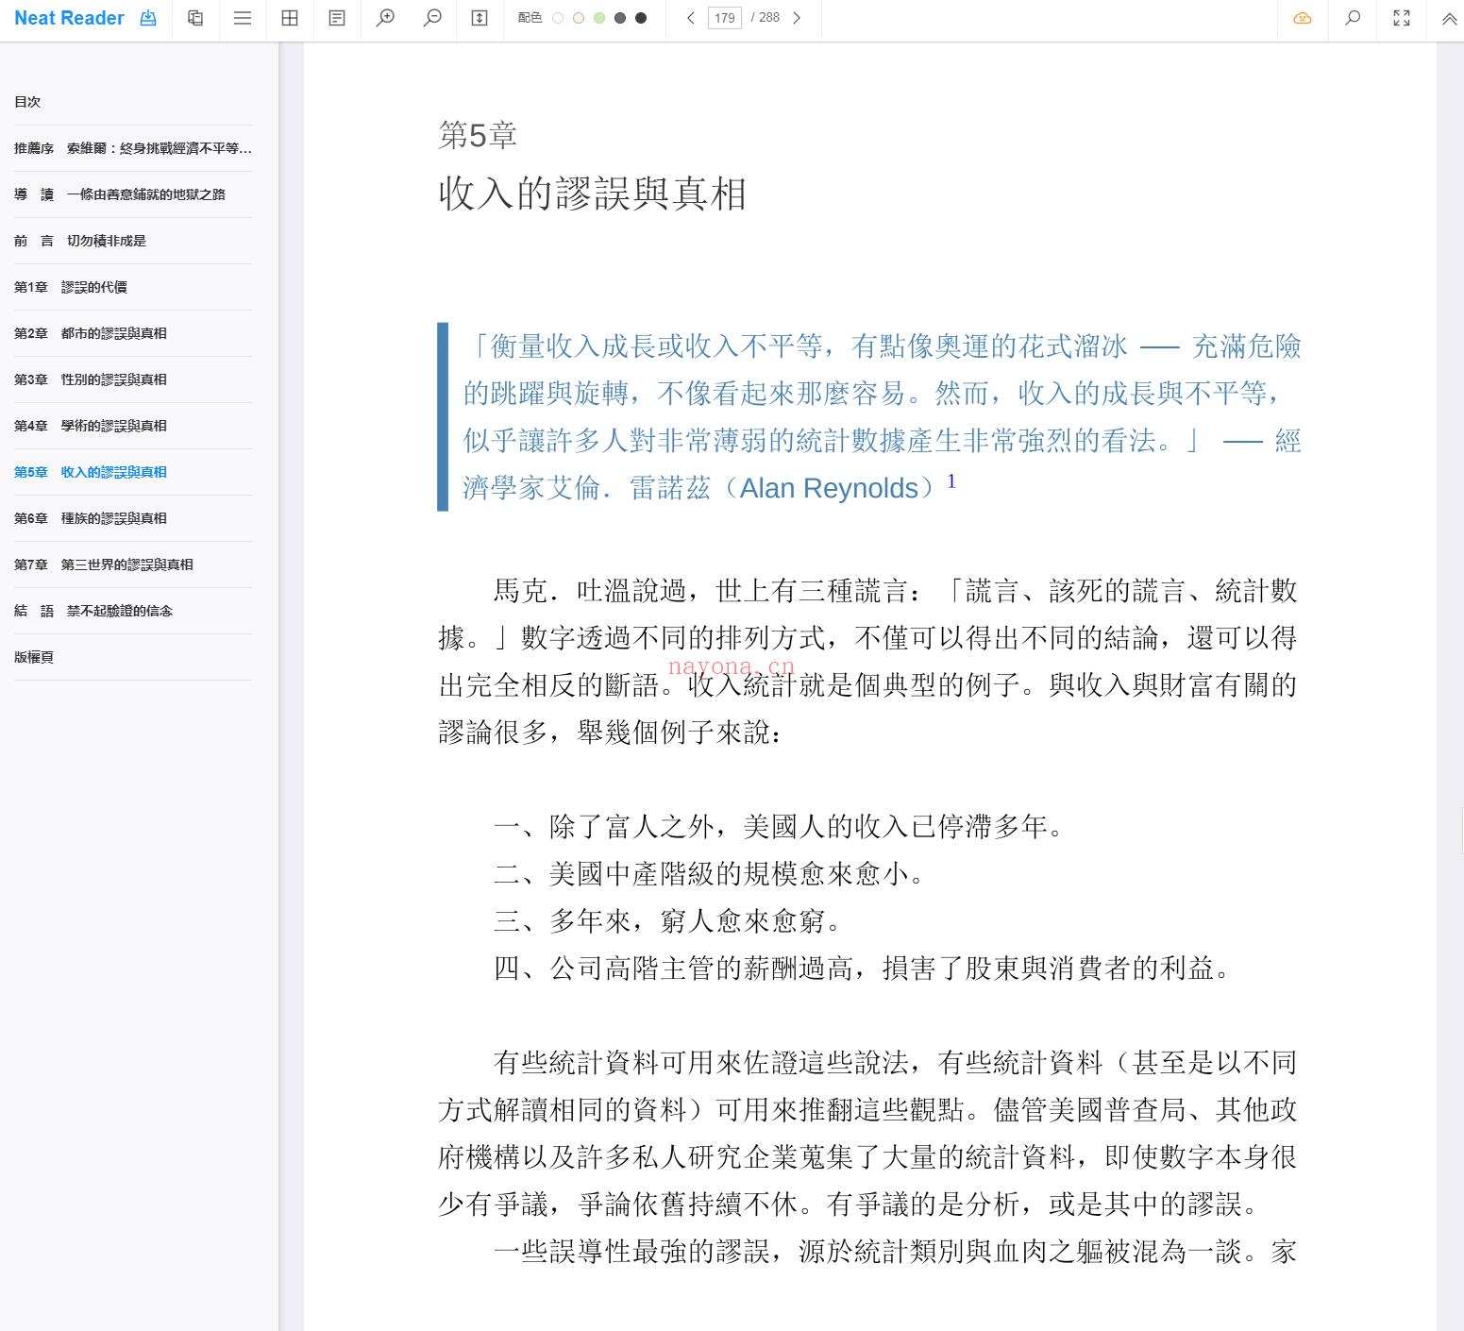Select the green color theme swatch
Image resolution: width=1464 pixels, height=1331 pixels.
point(599,18)
